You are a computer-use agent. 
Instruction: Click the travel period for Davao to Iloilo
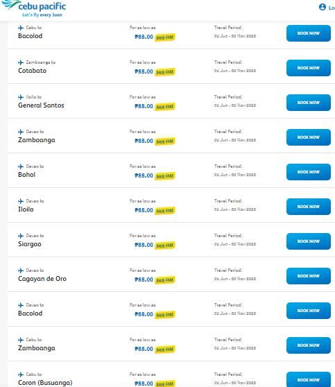click(234, 209)
